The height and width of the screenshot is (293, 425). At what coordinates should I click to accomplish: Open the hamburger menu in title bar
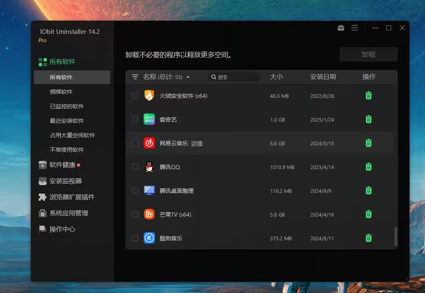[x=355, y=28]
